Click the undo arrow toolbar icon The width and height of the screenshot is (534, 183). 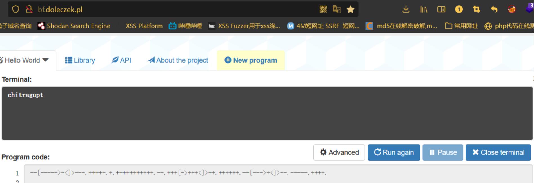click(x=494, y=10)
